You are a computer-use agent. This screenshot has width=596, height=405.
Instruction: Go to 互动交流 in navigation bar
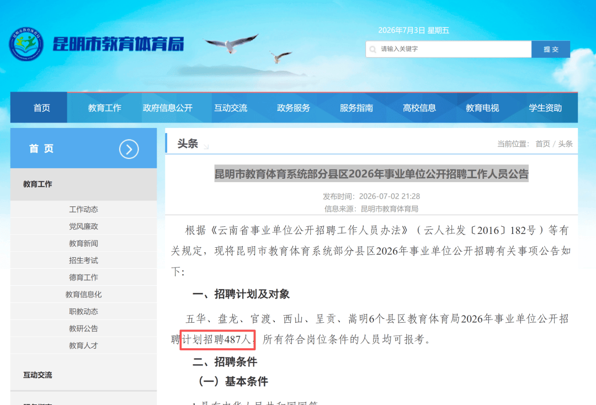tap(231, 108)
